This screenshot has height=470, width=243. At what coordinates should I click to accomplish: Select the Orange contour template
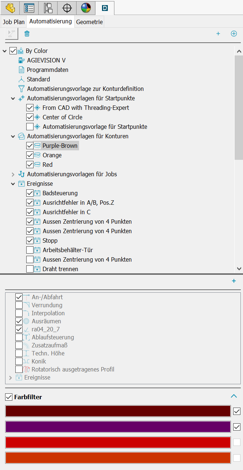point(52,155)
